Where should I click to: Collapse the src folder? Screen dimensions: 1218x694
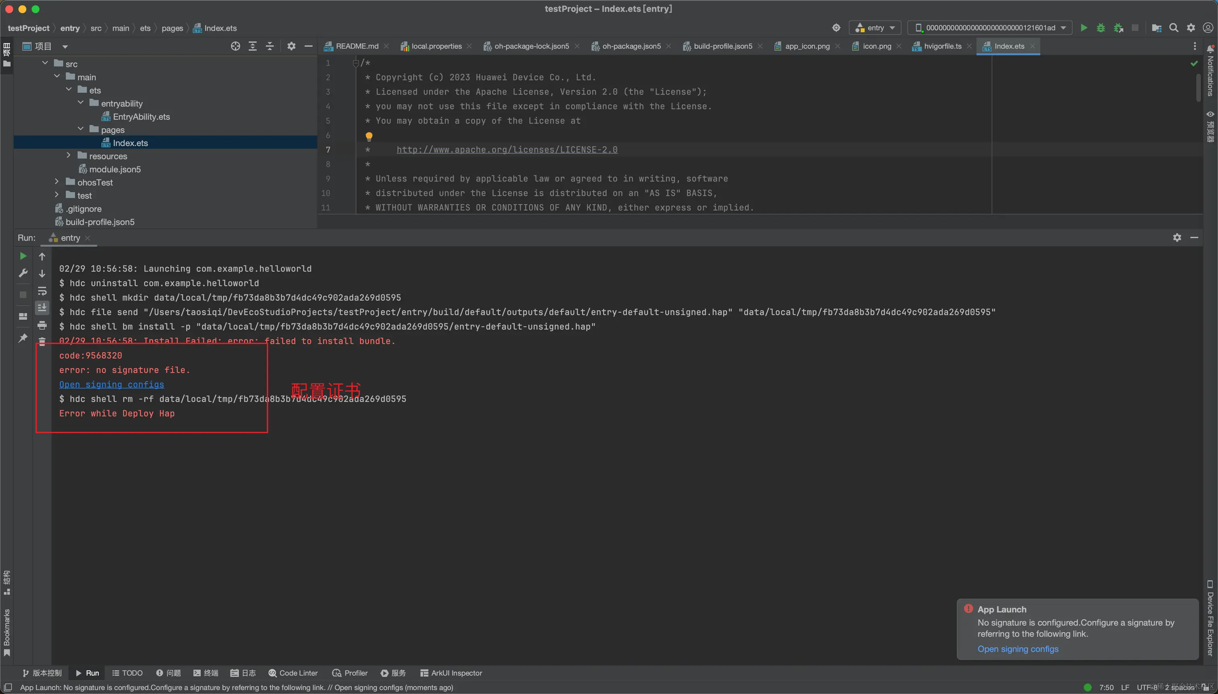coord(45,63)
